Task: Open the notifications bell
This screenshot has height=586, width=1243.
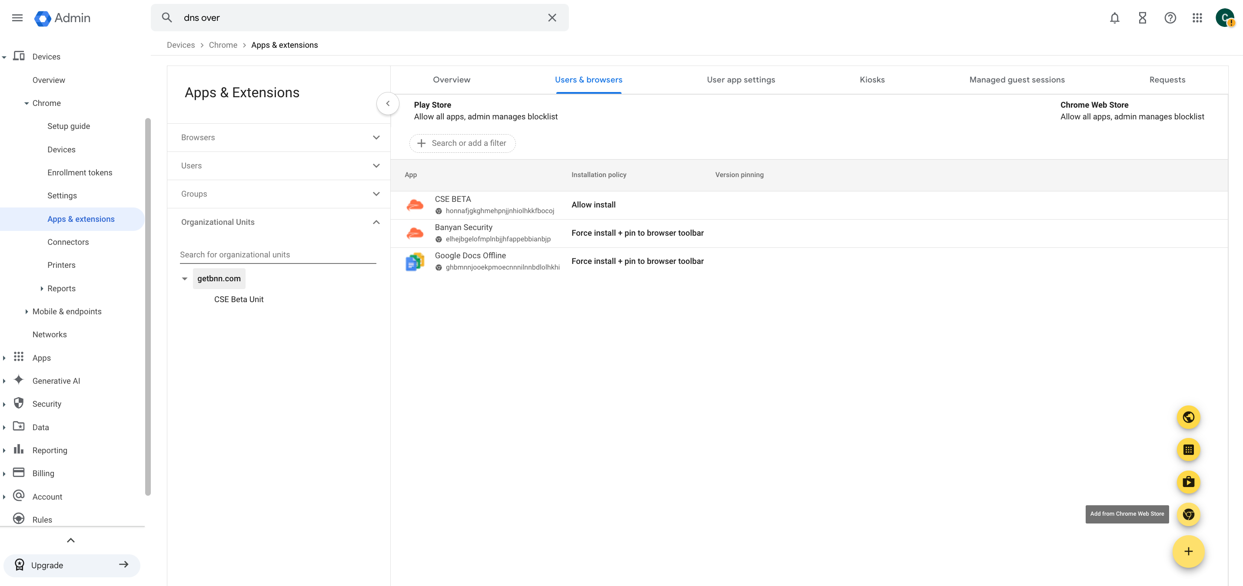Action: click(1114, 18)
